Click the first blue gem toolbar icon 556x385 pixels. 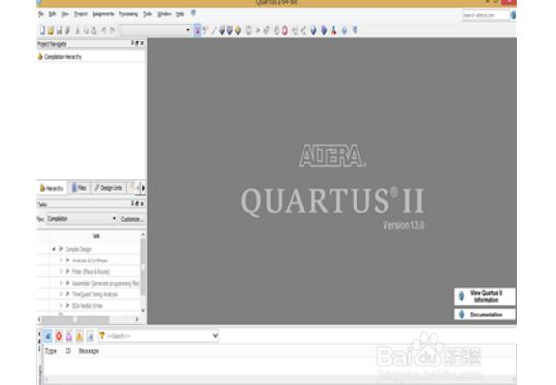click(x=313, y=30)
